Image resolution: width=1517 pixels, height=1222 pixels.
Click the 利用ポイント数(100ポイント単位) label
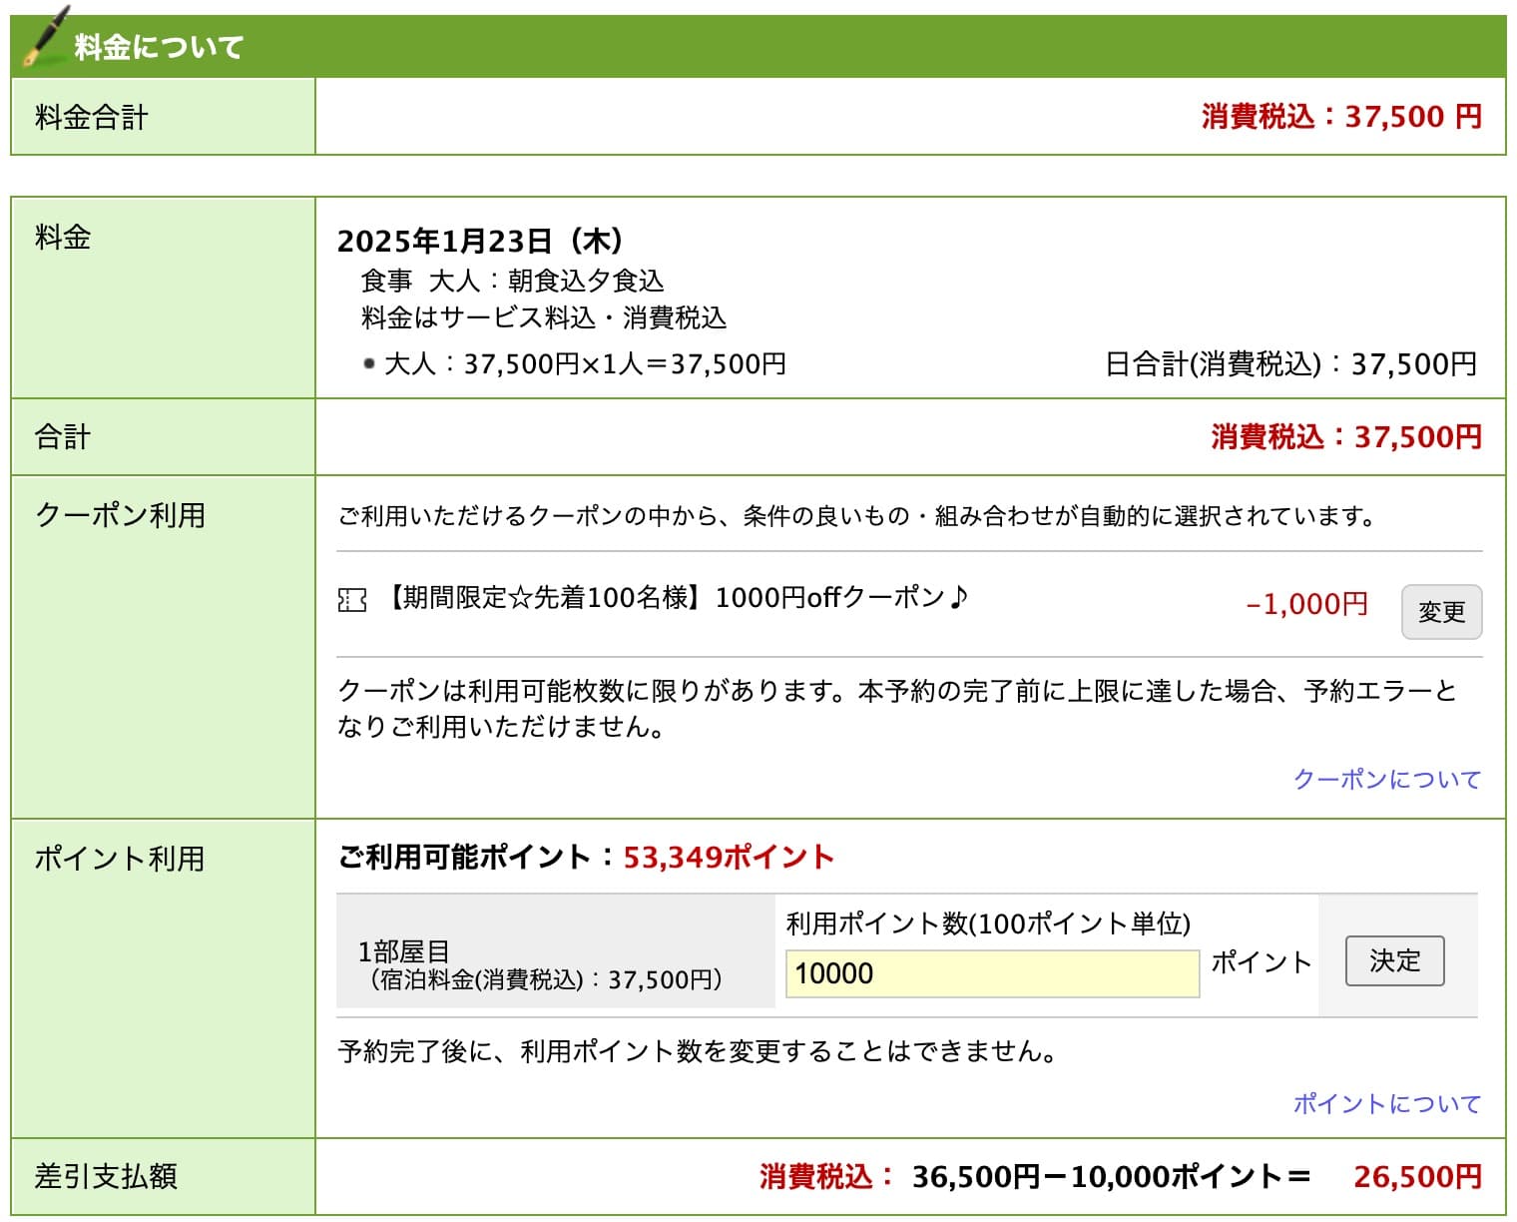click(988, 922)
